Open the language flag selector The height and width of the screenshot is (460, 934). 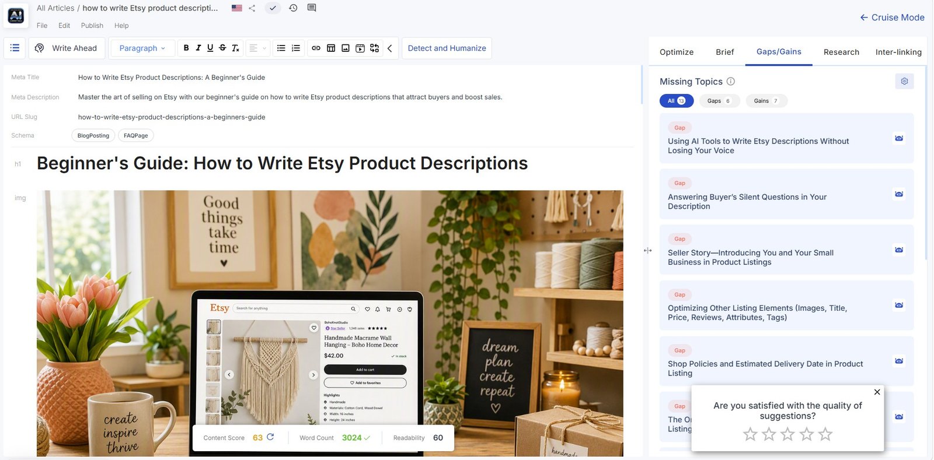236,8
